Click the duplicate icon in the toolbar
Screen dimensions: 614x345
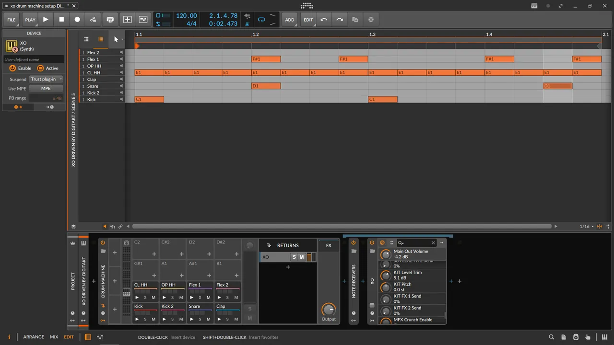click(x=355, y=20)
